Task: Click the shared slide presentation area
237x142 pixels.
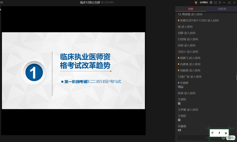Action: [x=73, y=70]
